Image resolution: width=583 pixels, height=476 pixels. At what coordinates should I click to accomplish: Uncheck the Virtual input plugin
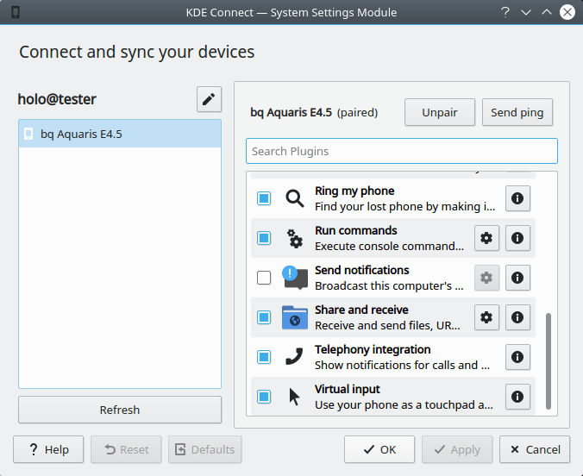pyautogui.click(x=264, y=397)
